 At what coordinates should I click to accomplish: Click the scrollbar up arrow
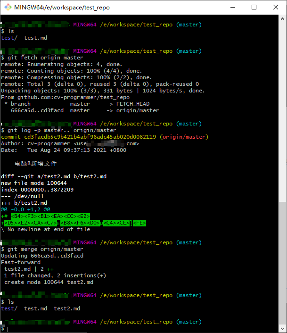point(282,18)
